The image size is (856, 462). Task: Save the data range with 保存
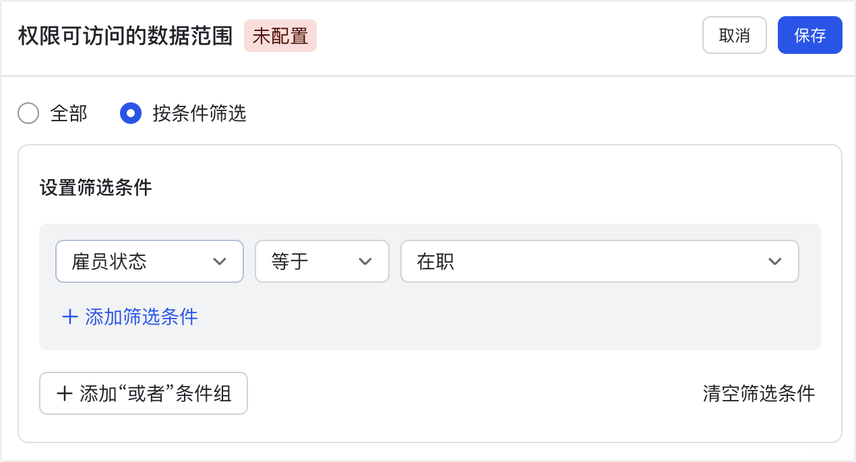click(809, 35)
